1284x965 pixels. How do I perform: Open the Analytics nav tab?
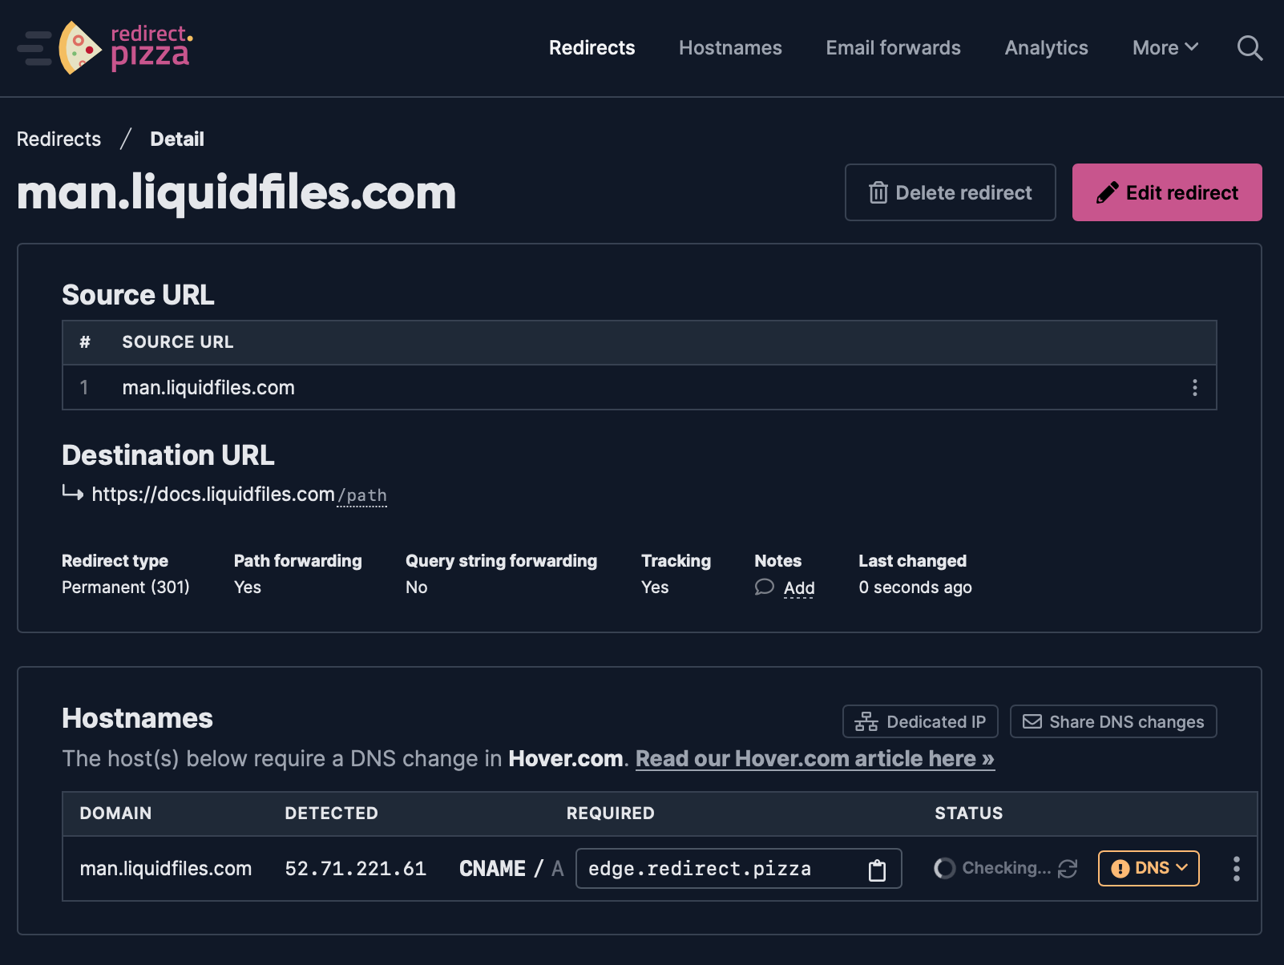tap(1046, 48)
